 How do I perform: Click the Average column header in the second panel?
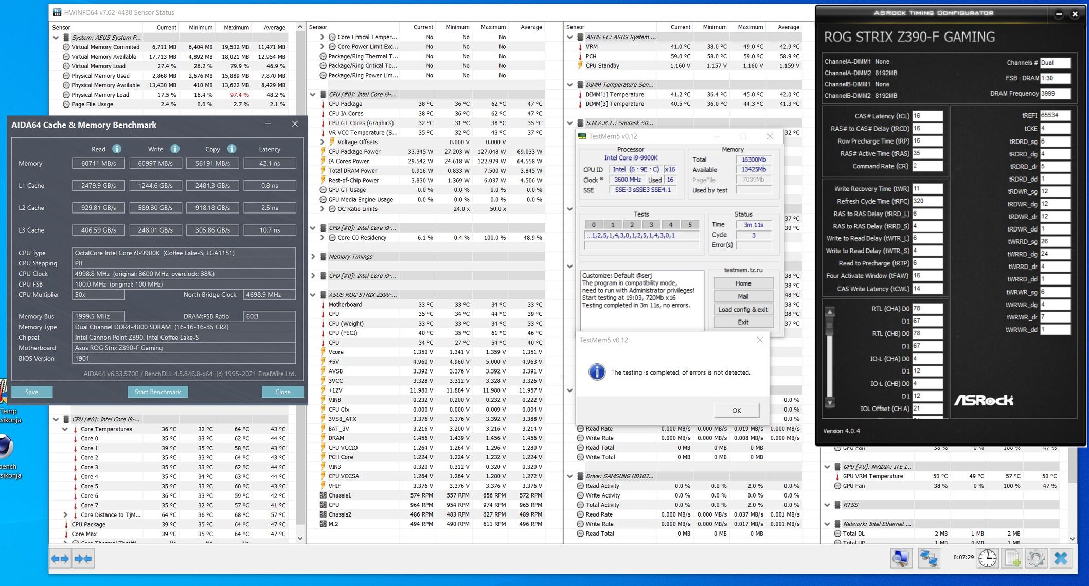[x=531, y=27]
